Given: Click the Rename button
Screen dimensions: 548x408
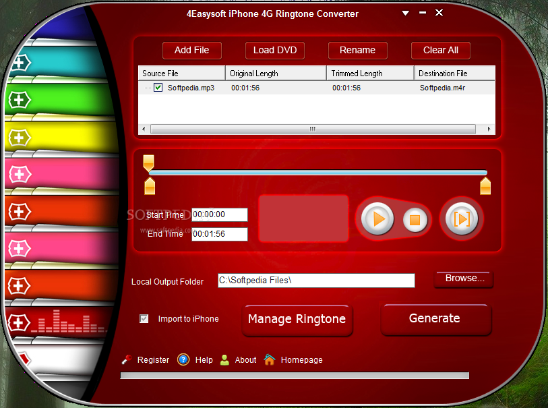Looking at the screenshot, I should [357, 51].
